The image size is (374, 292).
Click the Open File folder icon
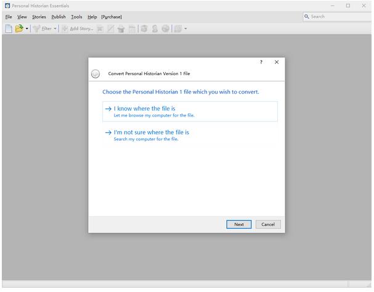pos(19,28)
